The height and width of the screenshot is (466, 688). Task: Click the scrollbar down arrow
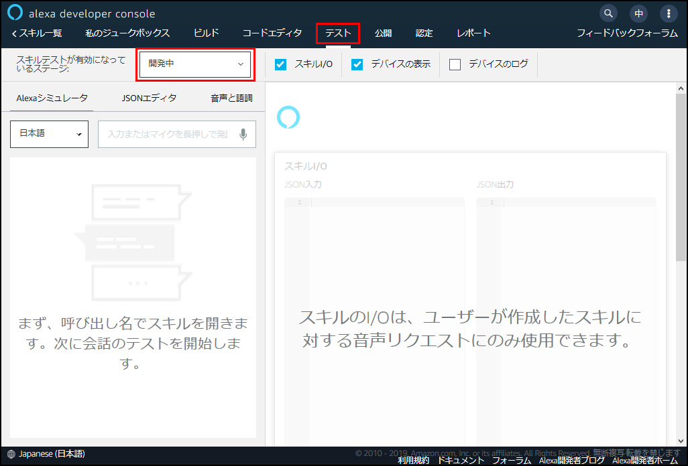pos(681,441)
